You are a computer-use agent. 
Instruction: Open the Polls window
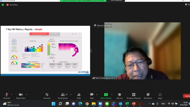click(79, 96)
